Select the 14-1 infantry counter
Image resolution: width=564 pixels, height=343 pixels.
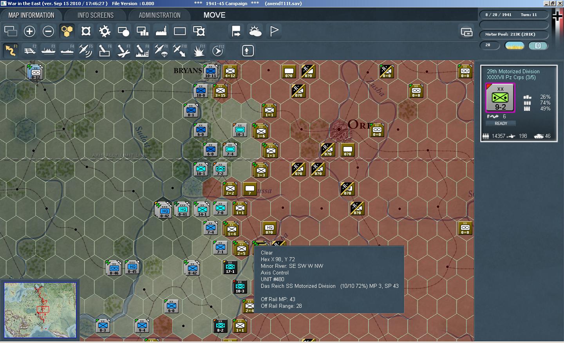pyautogui.click(x=202, y=209)
